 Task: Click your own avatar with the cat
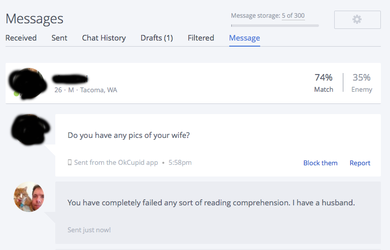pos(29,196)
